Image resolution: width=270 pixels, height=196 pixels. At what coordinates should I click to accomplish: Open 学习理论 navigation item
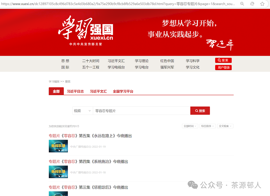tap(142, 61)
